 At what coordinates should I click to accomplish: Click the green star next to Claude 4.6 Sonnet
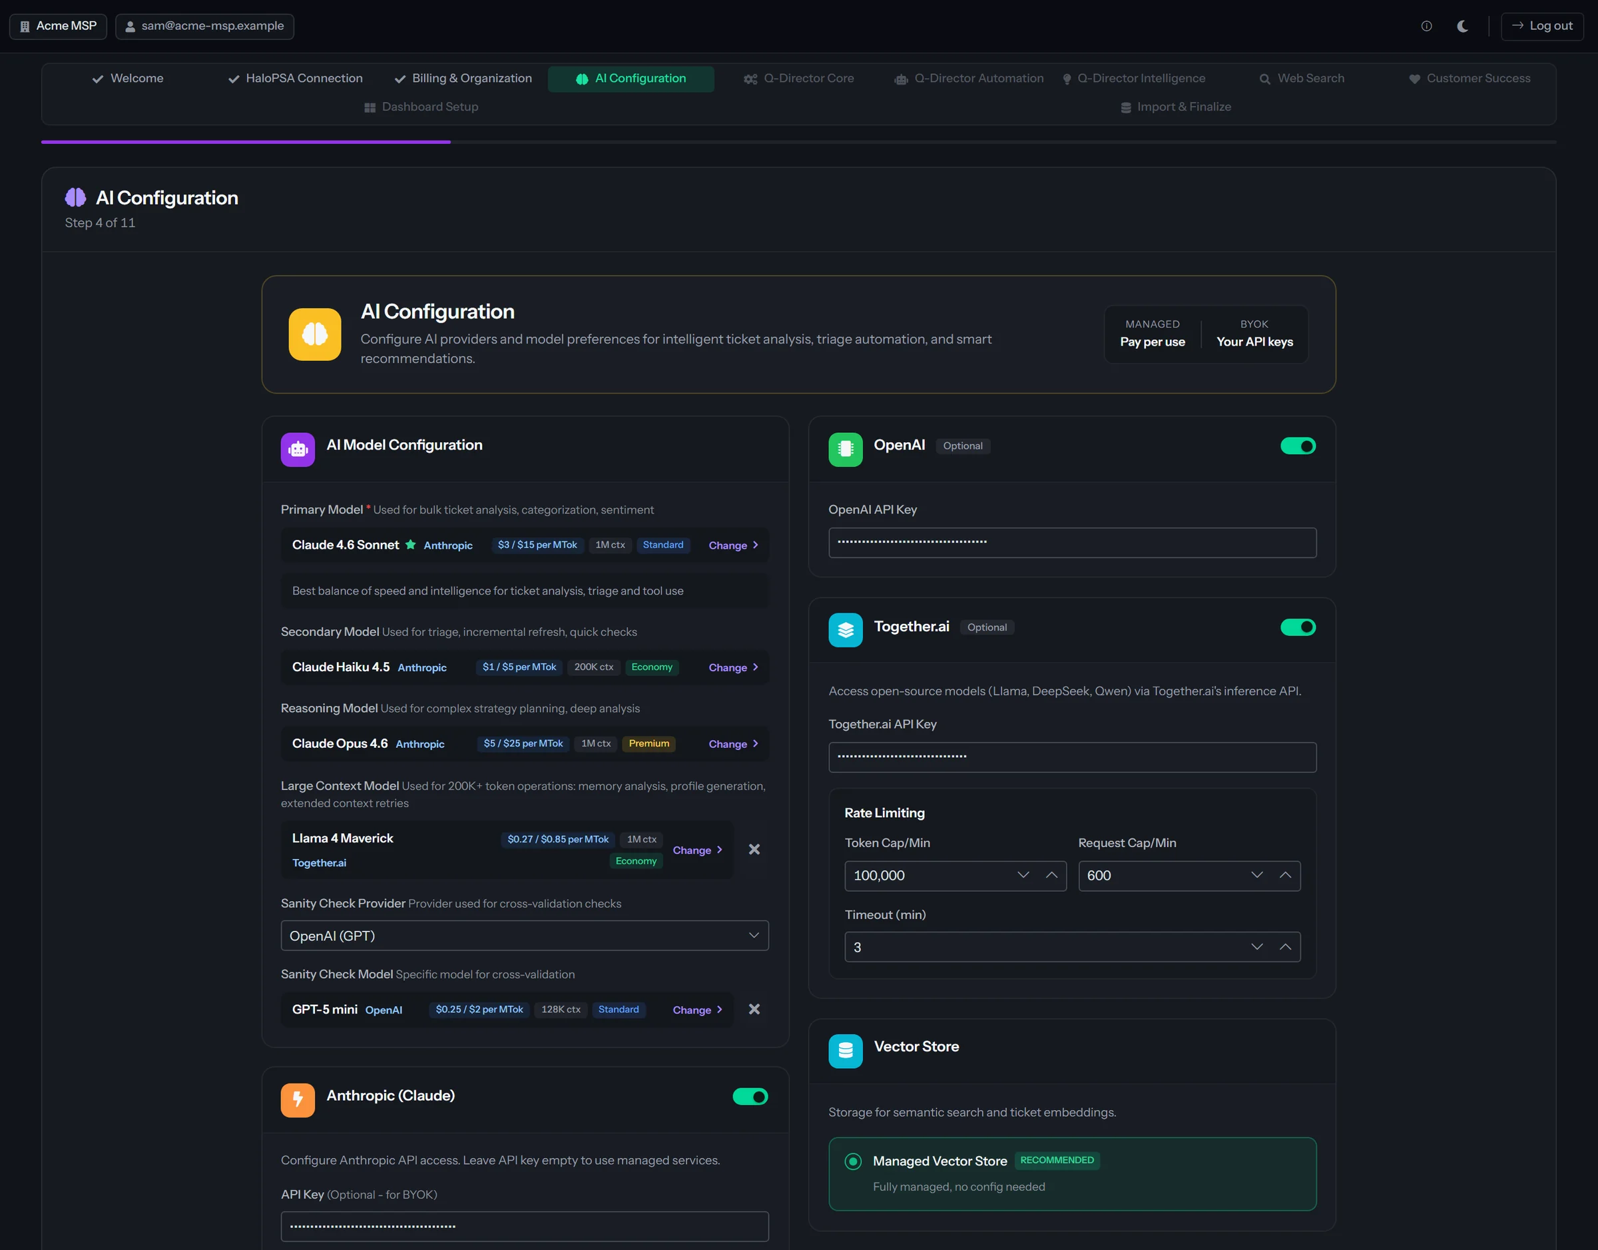410,545
